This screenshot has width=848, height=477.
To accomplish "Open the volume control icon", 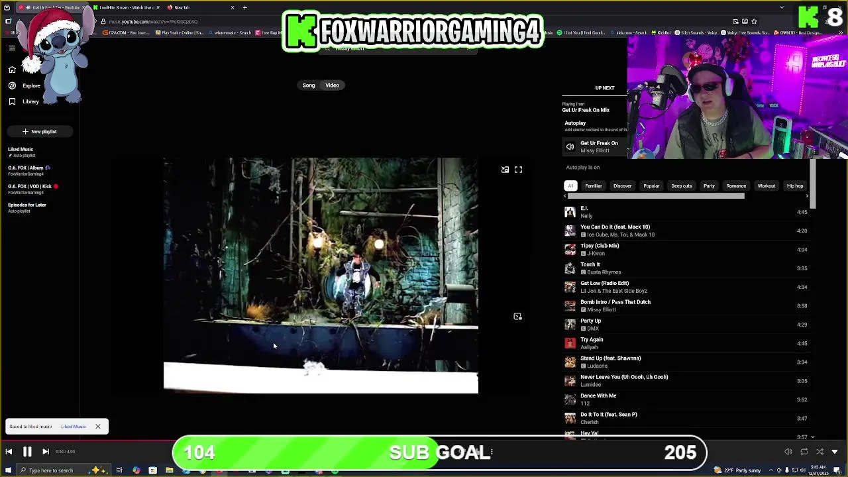I will pos(788,452).
